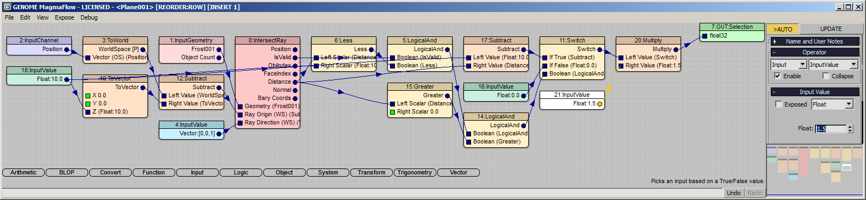Select the Object category tab
The width and height of the screenshot is (866, 200).
tap(284, 172)
